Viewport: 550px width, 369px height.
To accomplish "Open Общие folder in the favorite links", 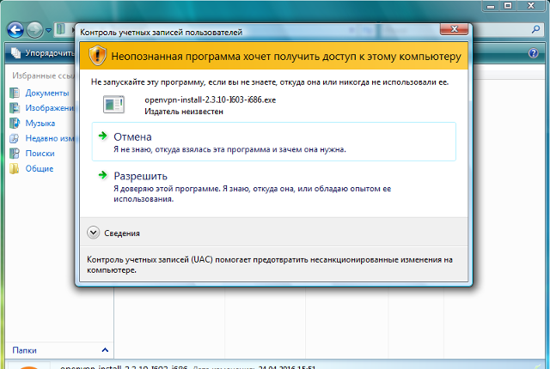I will (x=40, y=168).
